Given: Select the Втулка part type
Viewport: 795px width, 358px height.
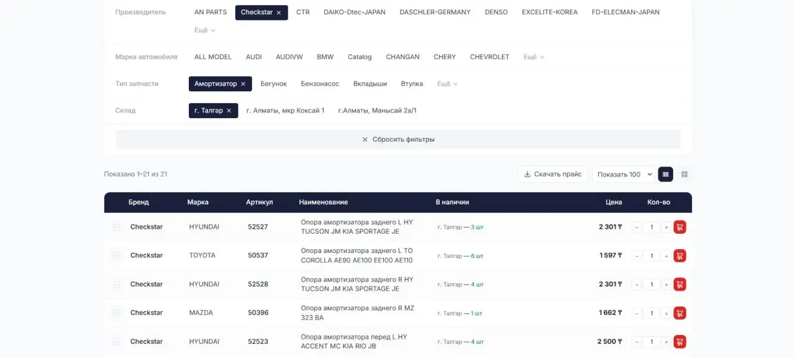Looking at the screenshot, I should click(412, 84).
